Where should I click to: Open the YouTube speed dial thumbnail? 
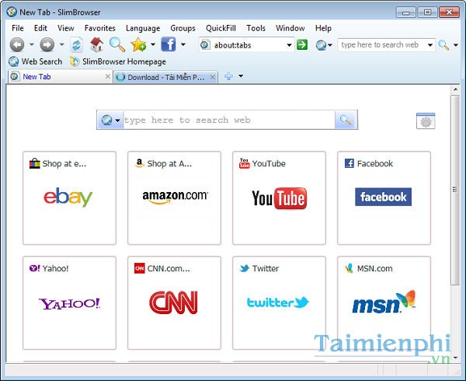click(279, 197)
